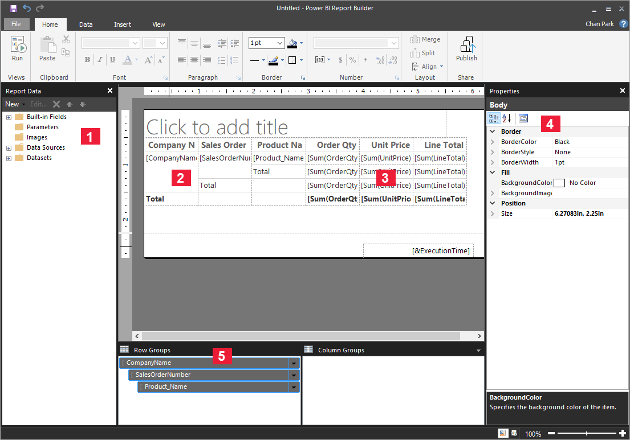Image resolution: width=630 pixels, height=440 pixels.
Task: Click the currency dollar format icon
Action: pyautogui.click(x=340, y=60)
